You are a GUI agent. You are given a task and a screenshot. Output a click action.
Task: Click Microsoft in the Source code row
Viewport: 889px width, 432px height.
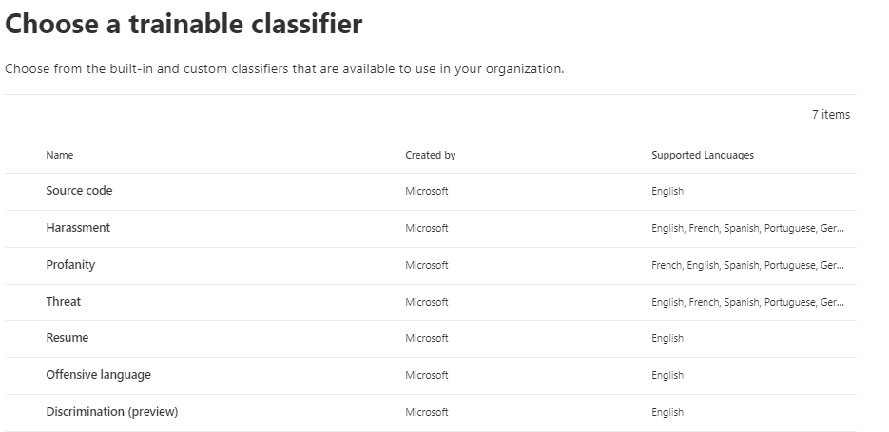click(426, 191)
